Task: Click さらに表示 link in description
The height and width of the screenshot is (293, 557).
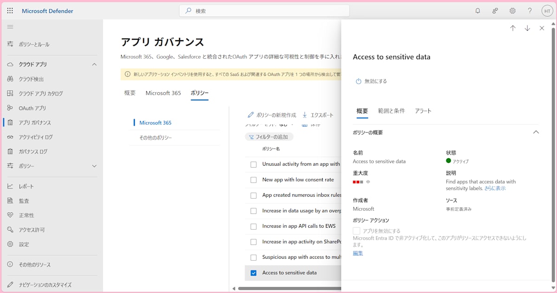Action: [x=495, y=188]
